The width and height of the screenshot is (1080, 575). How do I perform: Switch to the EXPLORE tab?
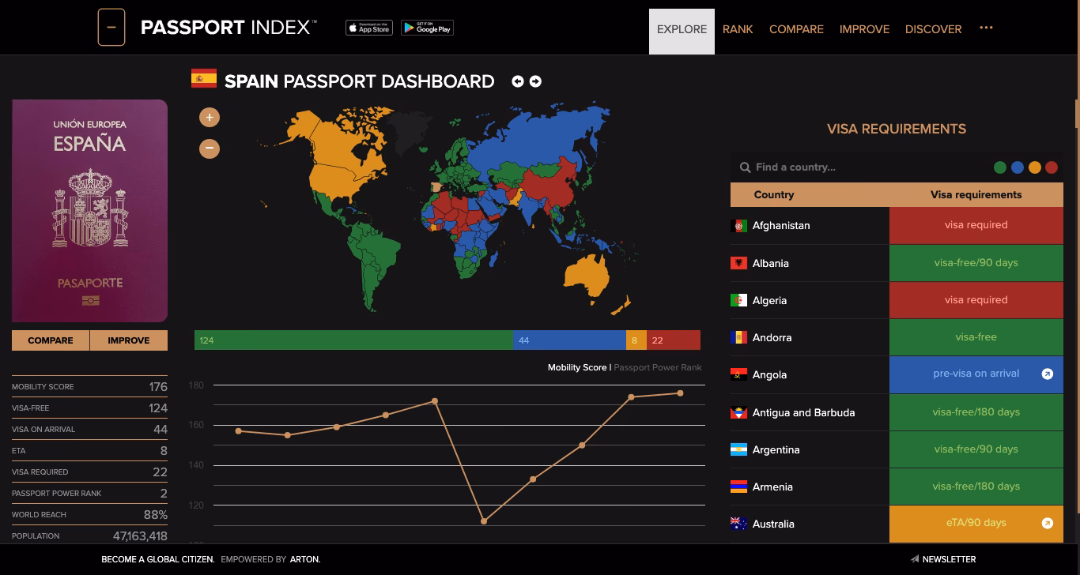pyautogui.click(x=682, y=32)
